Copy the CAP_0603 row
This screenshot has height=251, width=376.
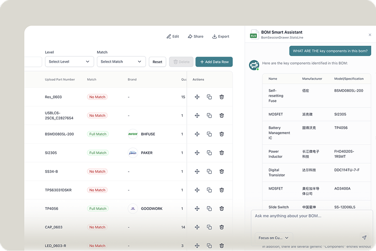[209, 227]
